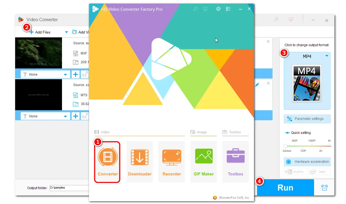Click the MP4 format picture
Viewport: 346px width, 204px height.
[307, 83]
